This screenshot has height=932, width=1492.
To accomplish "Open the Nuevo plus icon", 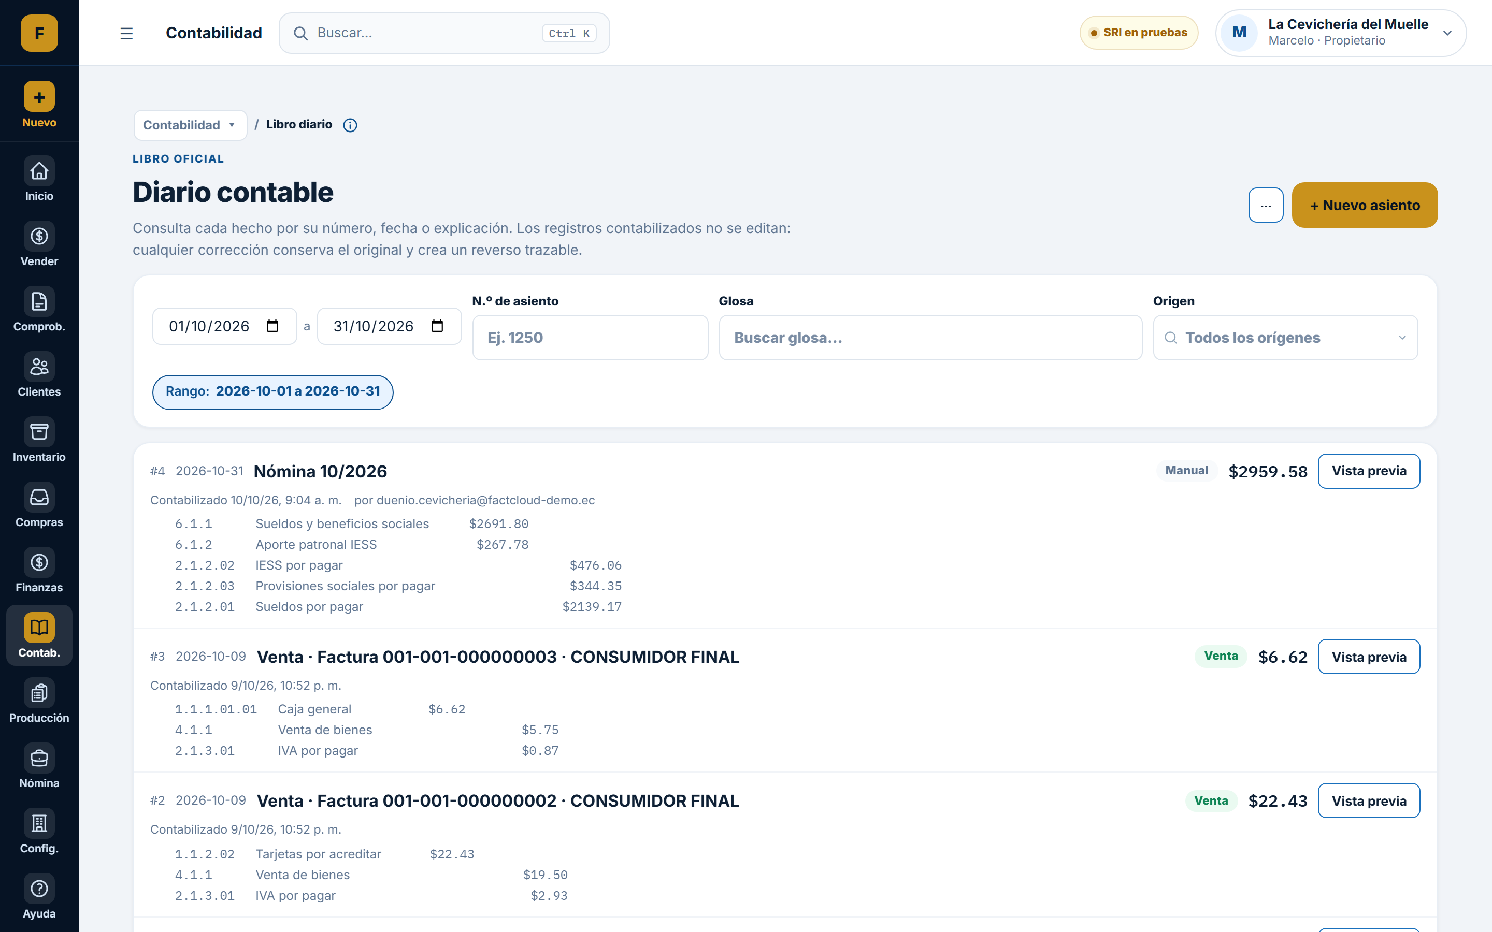I will (39, 97).
